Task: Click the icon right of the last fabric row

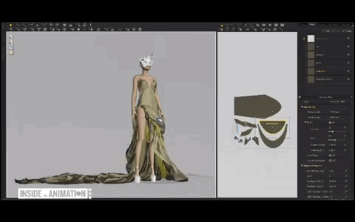Action: [x=348, y=79]
